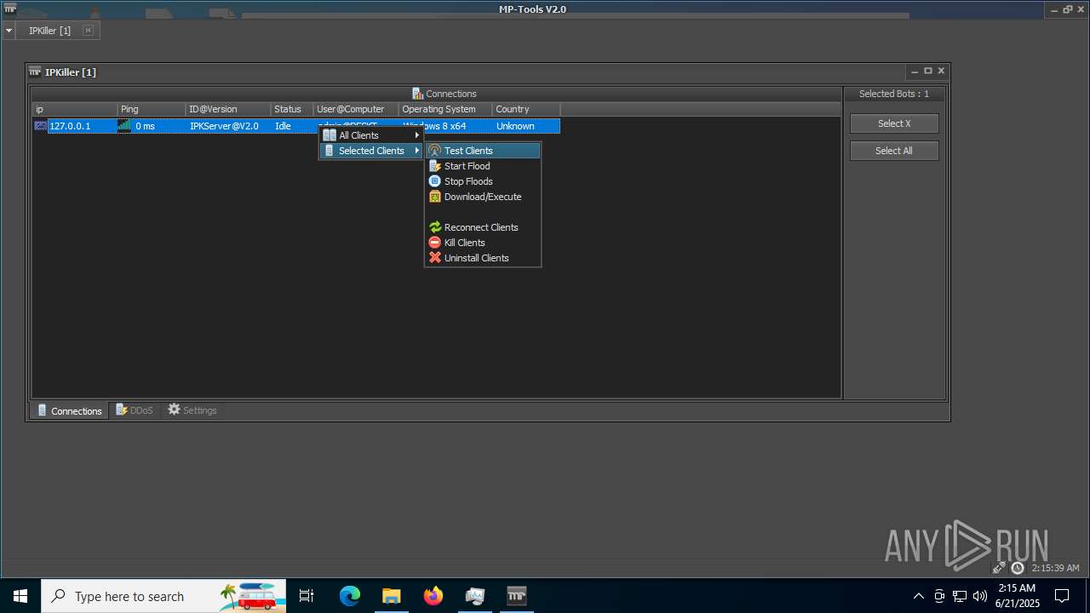The width and height of the screenshot is (1090, 613).
Task: Open the notification center
Action: pos(1062,596)
